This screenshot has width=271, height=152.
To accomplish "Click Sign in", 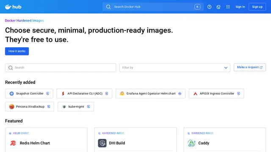I will click(240, 7).
